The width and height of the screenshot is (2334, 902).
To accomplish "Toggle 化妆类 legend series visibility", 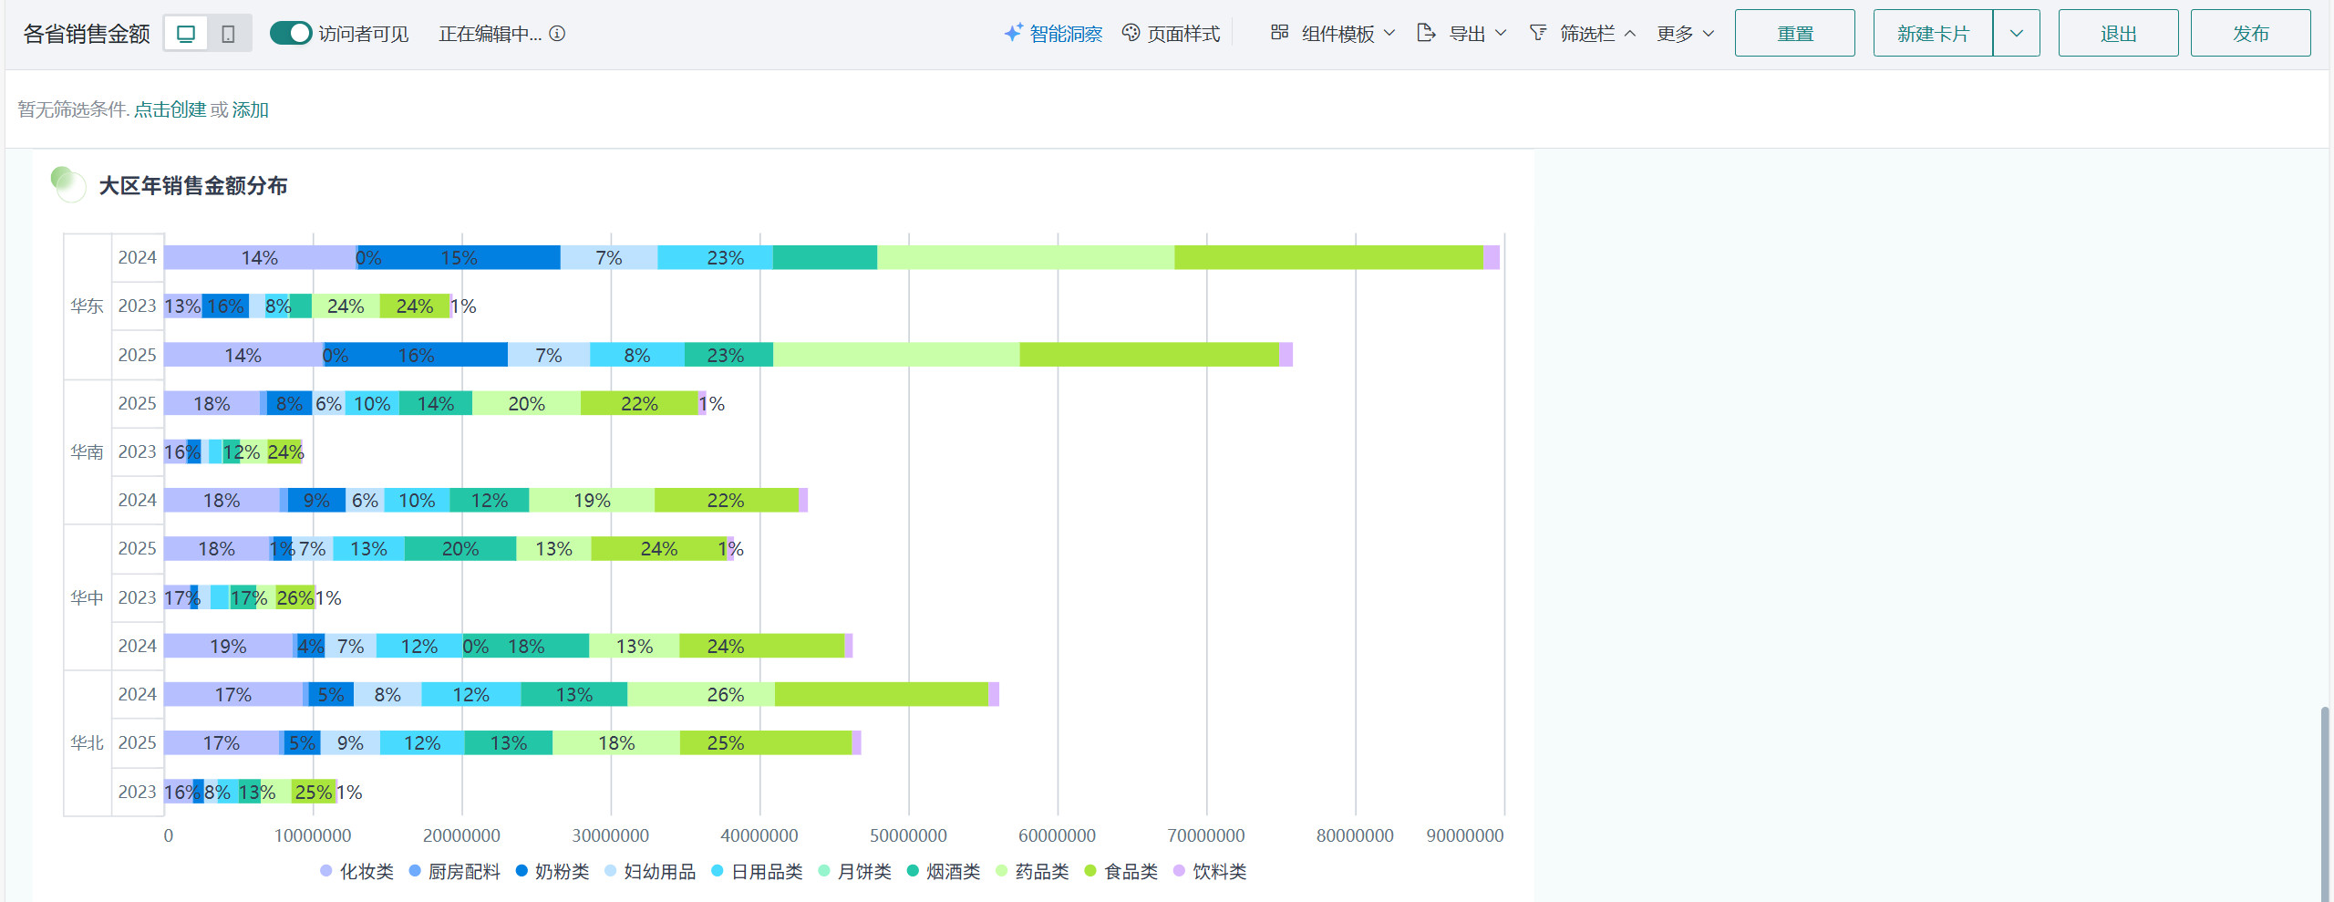I will tap(357, 872).
